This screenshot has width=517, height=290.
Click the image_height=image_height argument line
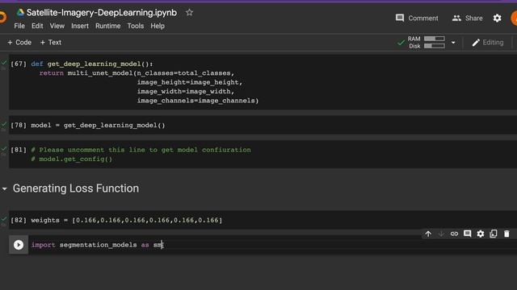[x=190, y=82]
